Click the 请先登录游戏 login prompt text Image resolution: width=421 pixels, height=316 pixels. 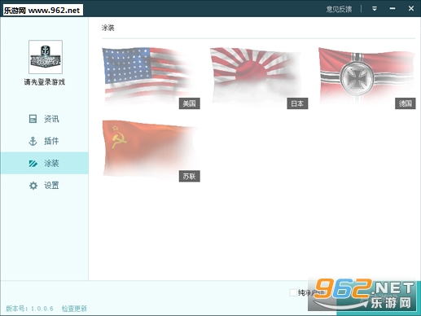coord(45,82)
